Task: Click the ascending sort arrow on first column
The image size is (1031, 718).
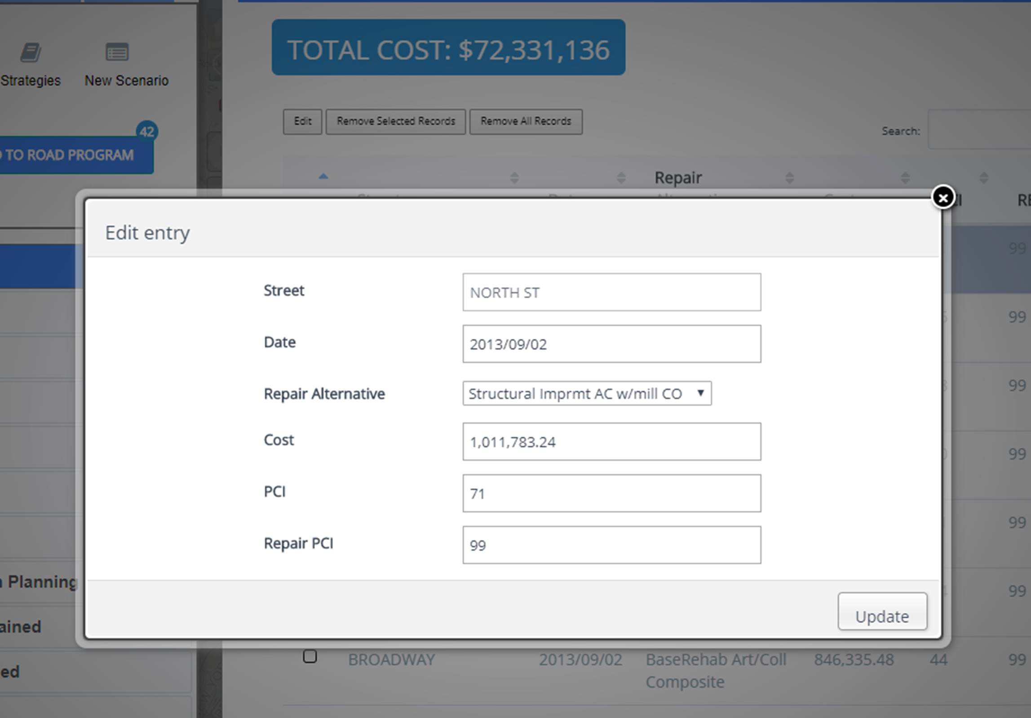Action: [x=323, y=177]
